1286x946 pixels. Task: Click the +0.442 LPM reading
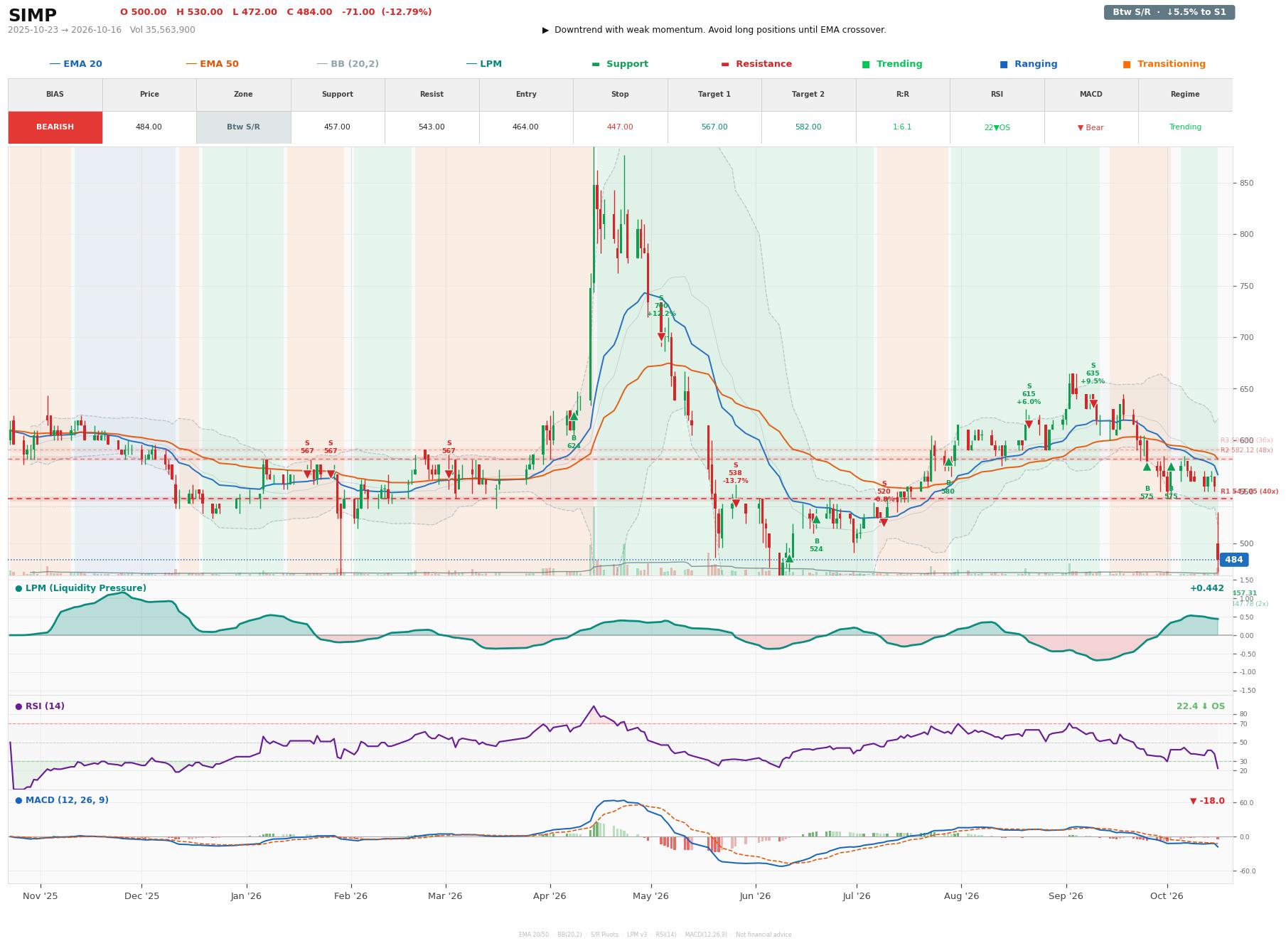[x=1207, y=588]
